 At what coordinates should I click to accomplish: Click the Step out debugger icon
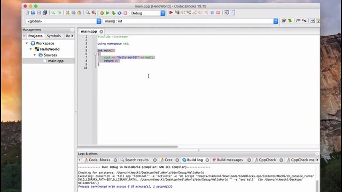(195, 13)
